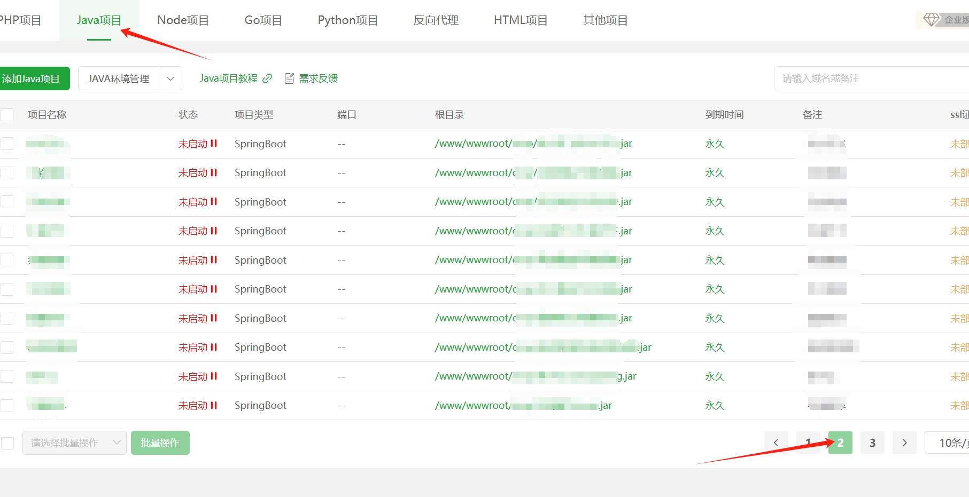Open the 其他项目 tab

point(605,20)
